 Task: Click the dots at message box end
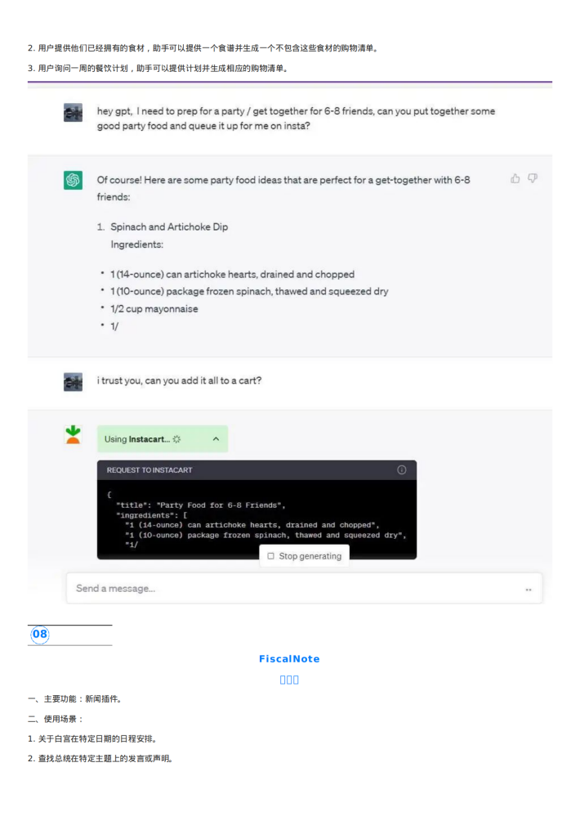[x=529, y=590]
